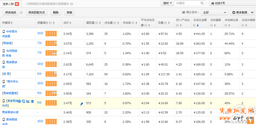Click the 更多数据 button
The image size is (256, 125).
239,12
